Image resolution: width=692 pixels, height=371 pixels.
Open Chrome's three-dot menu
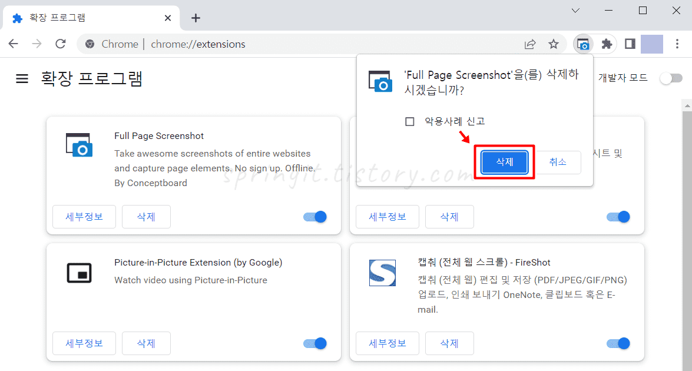[677, 44]
